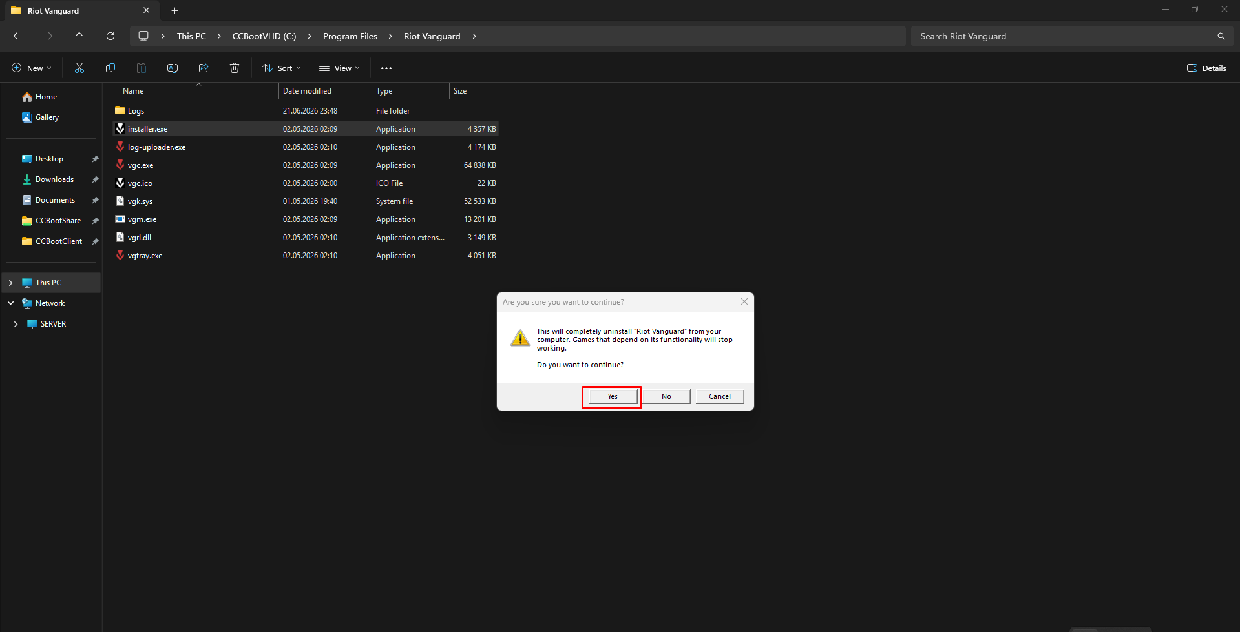The width and height of the screenshot is (1240, 632).
Task: Click the Copy icon in toolbar
Action: [110, 68]
